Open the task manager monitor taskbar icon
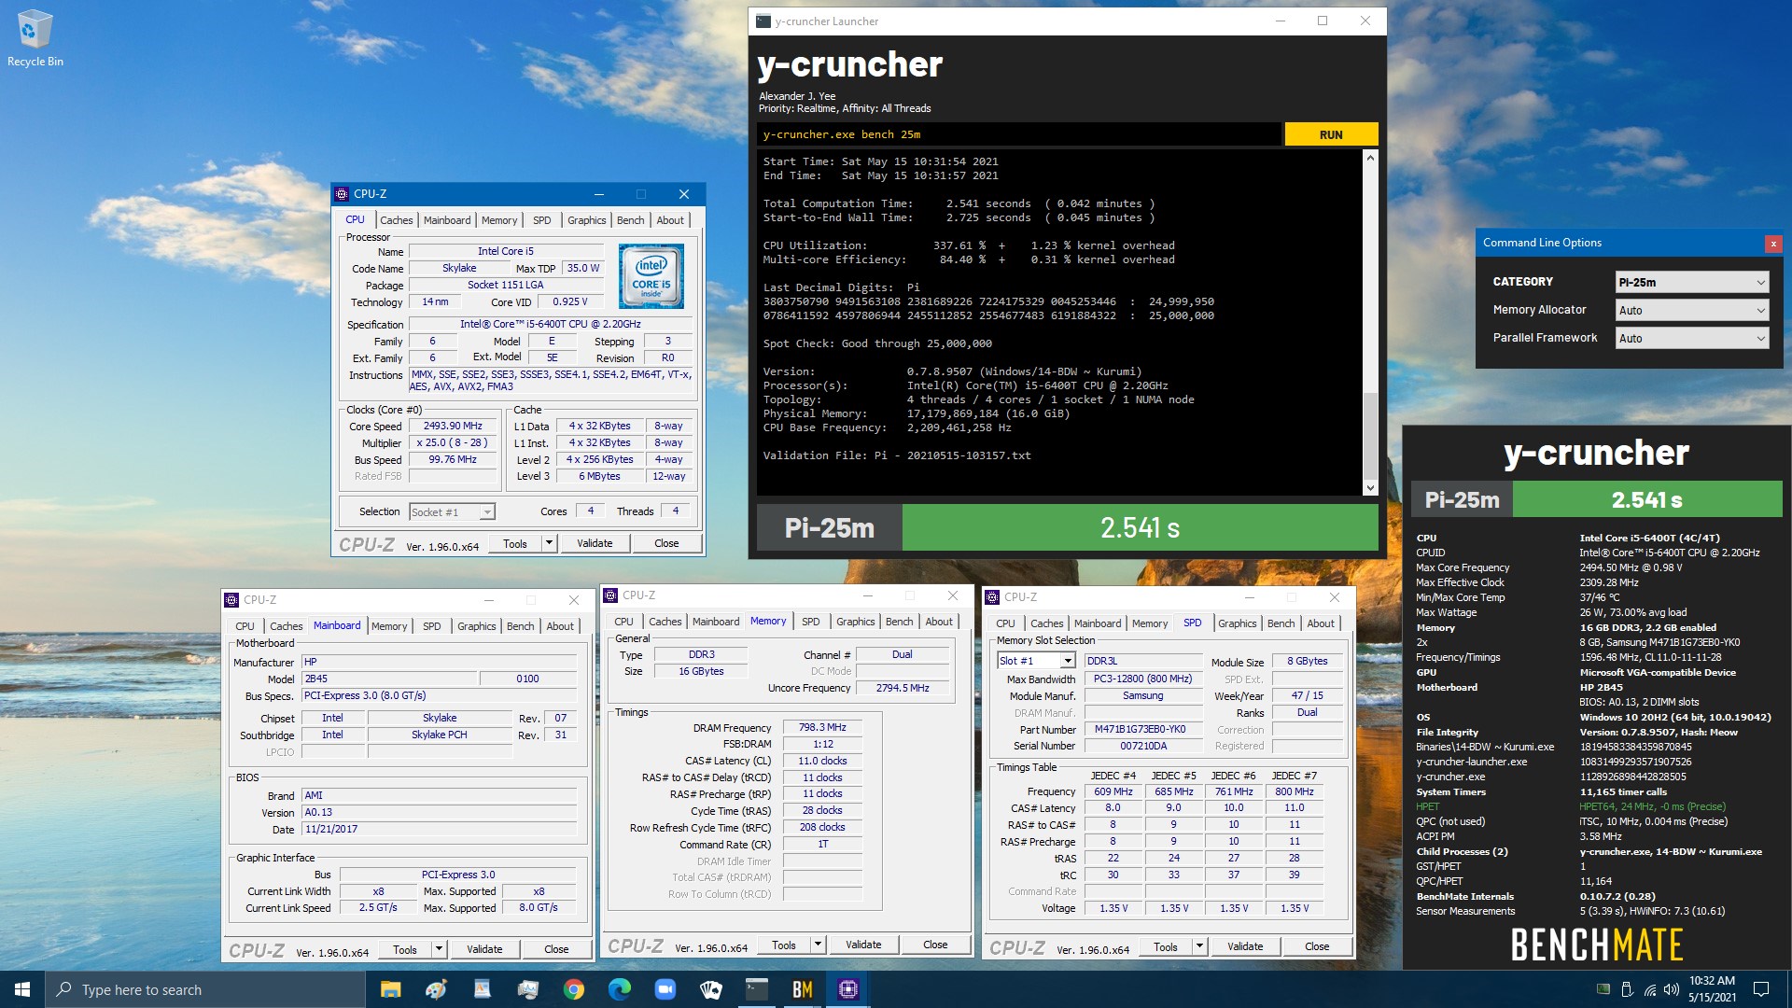Screen dimensions: 1792x1008 (527, 989)
